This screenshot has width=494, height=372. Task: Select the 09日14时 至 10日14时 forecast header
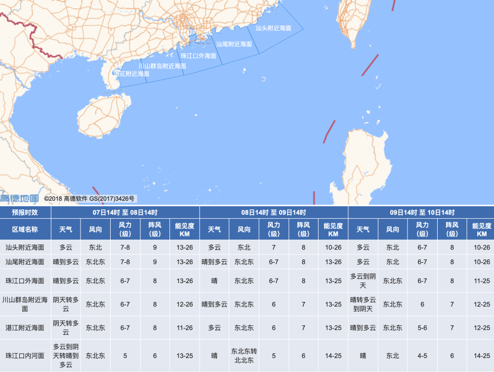pyautogui.click(x=422, y=213)
